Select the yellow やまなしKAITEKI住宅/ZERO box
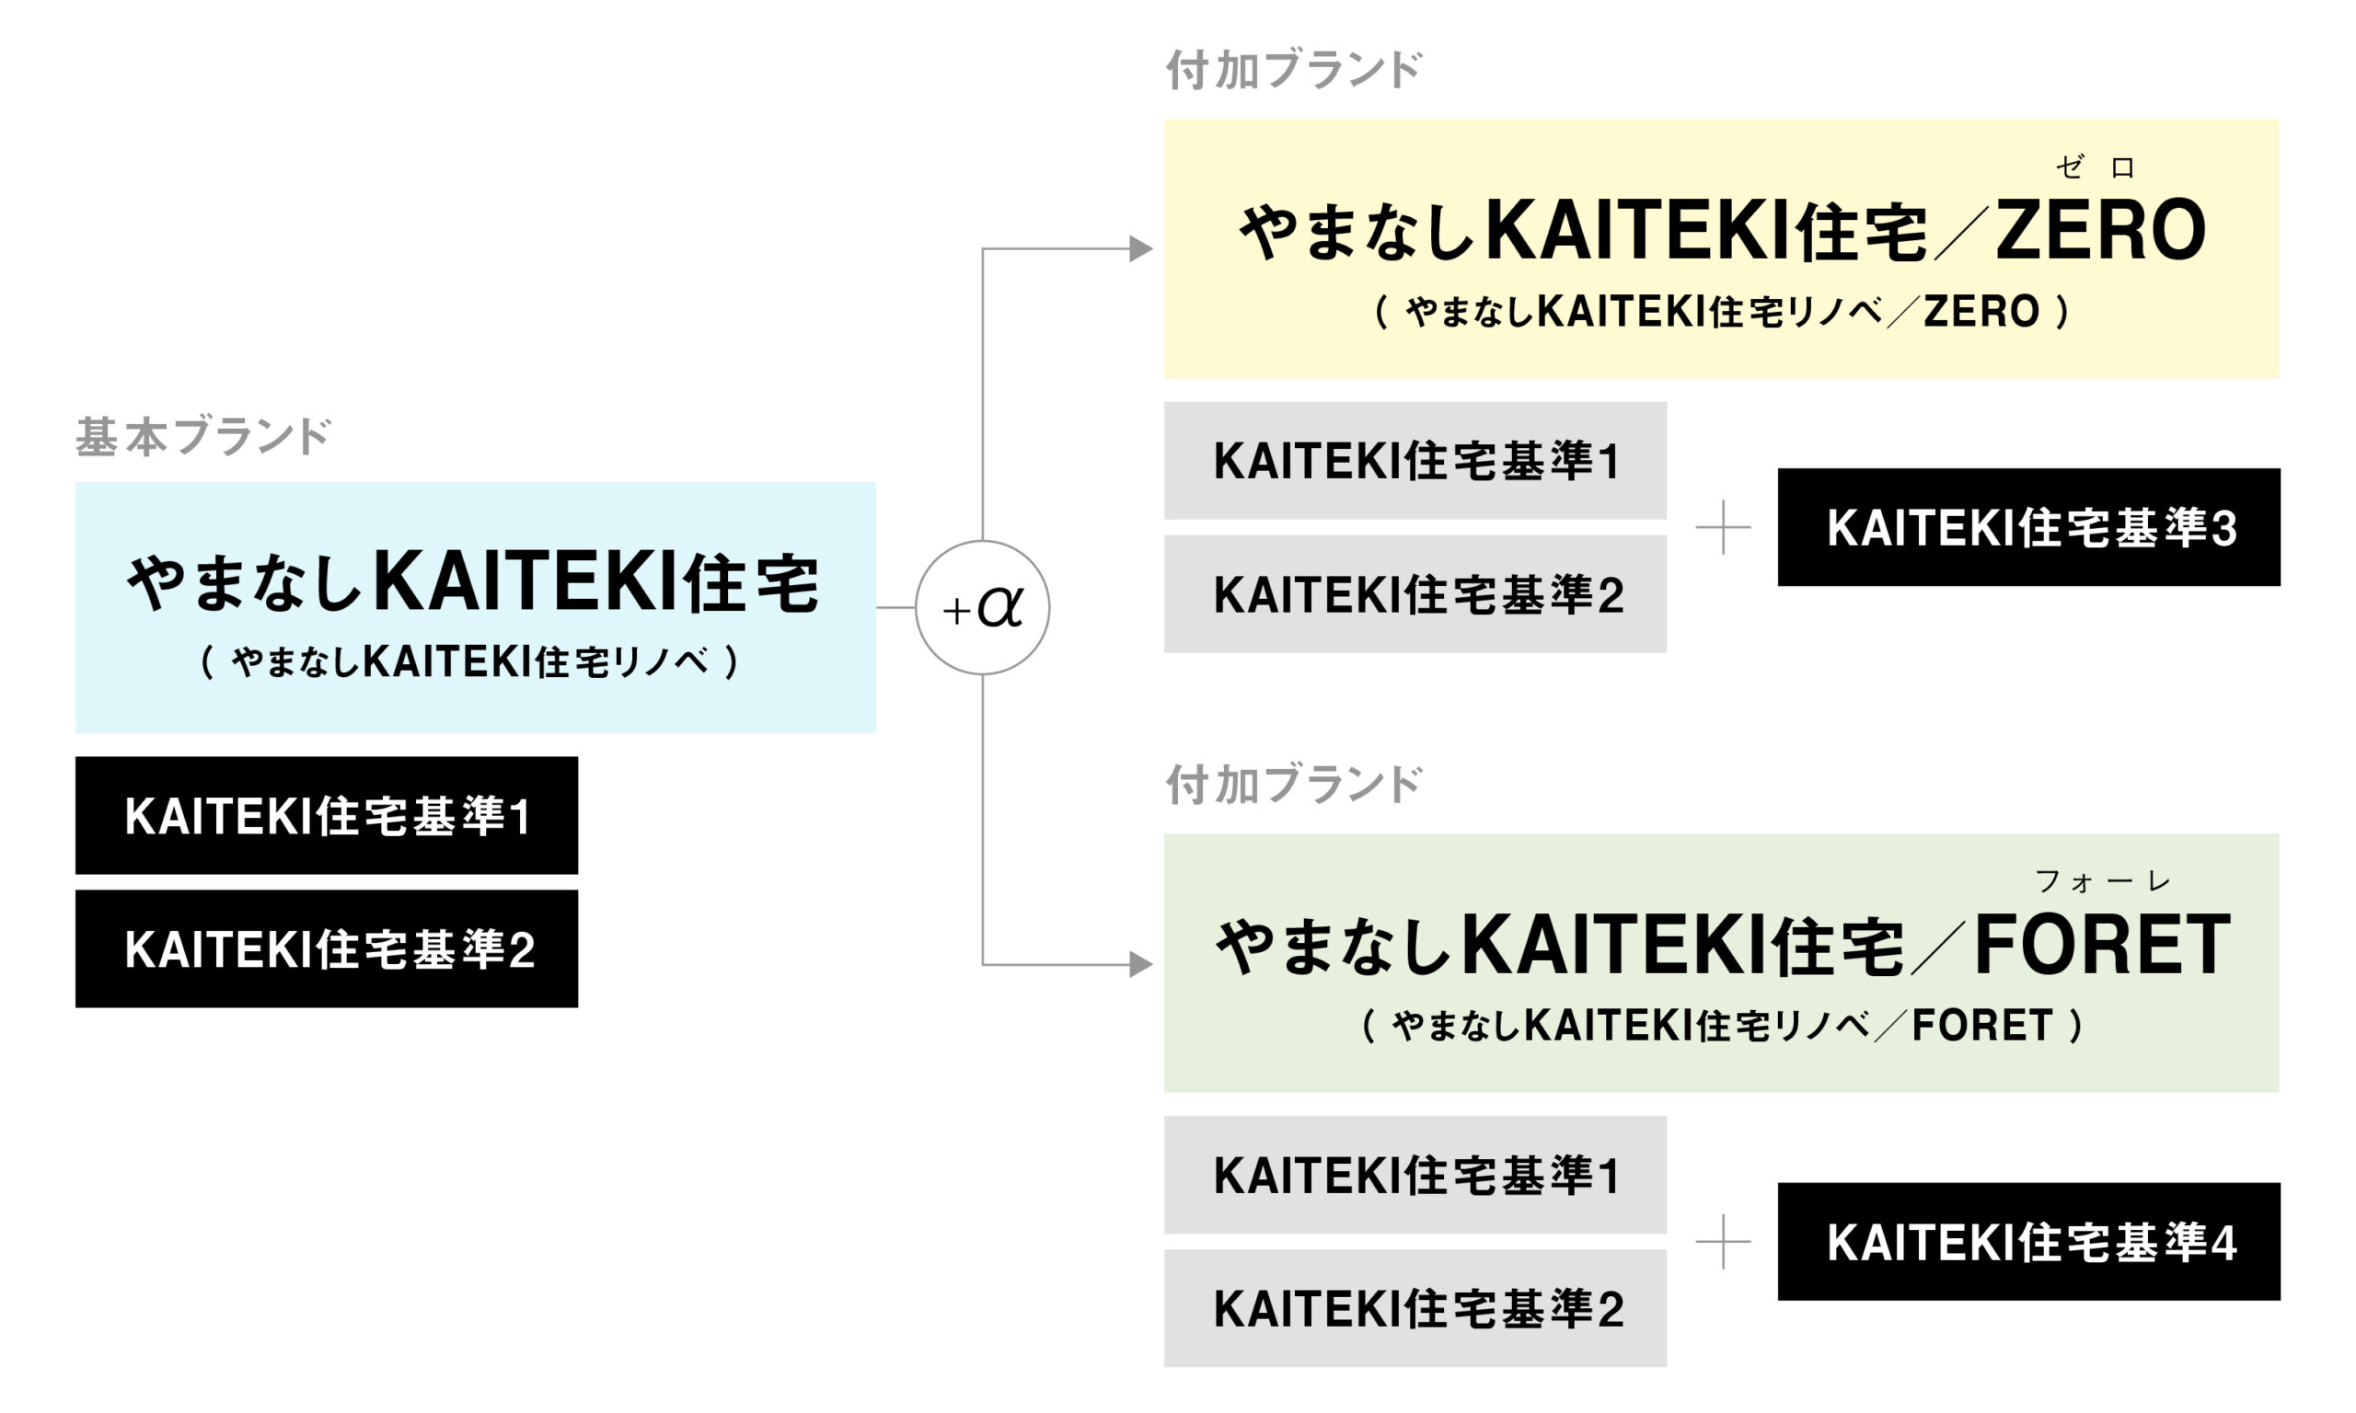Viewport: 2356px width, 1413px height. point(1721,248)
